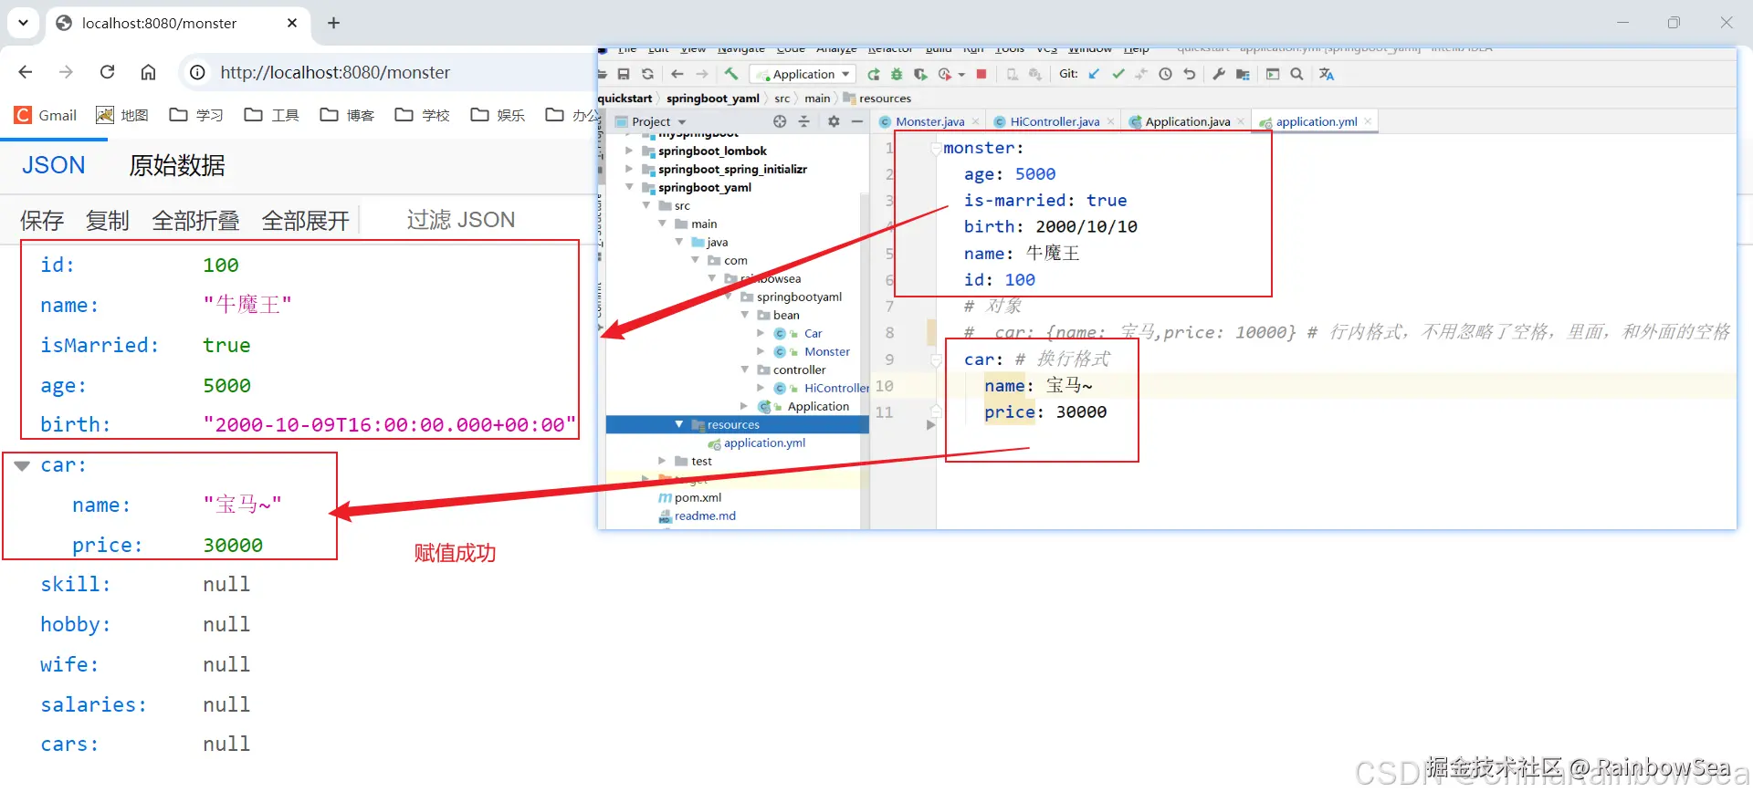This screenshot has width=1753, height=802.
Task: Click the IntelliJ Save All icon
Action: (x=624, y=74)
